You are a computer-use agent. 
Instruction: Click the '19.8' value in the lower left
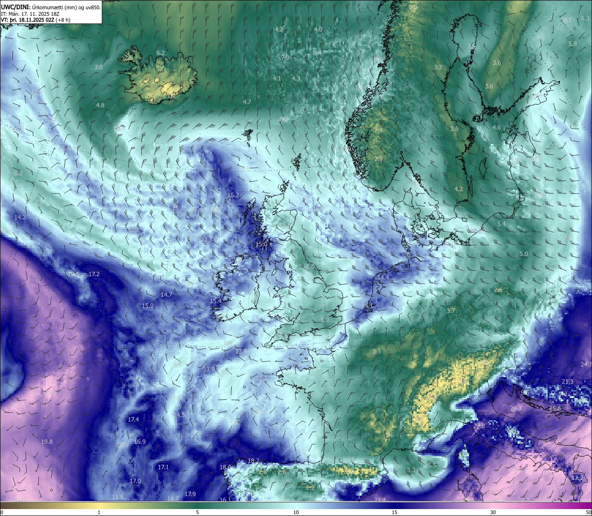click(47, 442)
